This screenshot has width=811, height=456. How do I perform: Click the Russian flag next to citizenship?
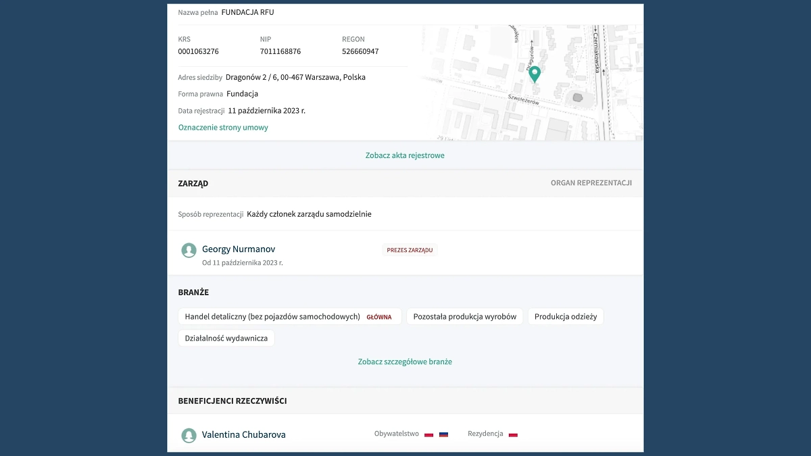[443, 434]
